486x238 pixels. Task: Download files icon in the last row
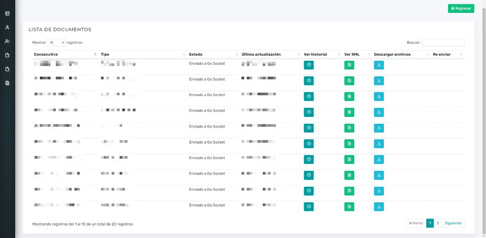click(x=379, y=207)
